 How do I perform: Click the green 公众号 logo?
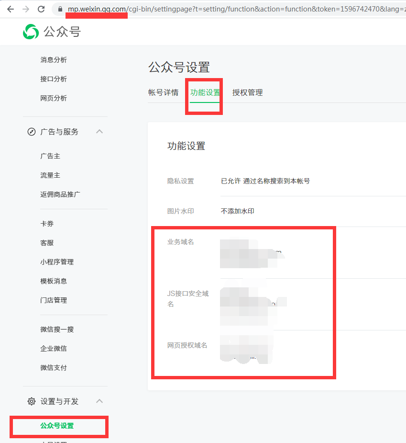point(31,32)
